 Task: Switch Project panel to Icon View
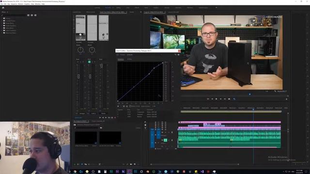[x=82, y=164]
